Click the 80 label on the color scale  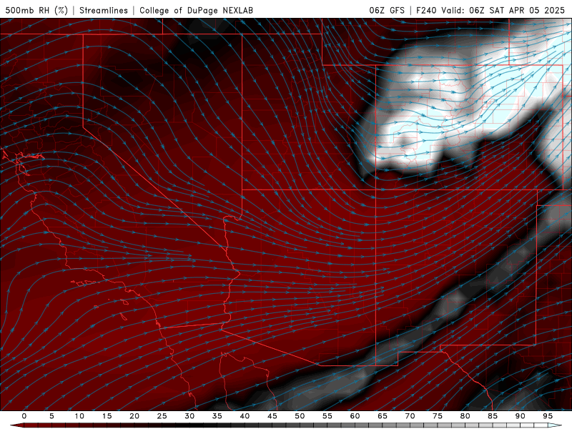465,416
